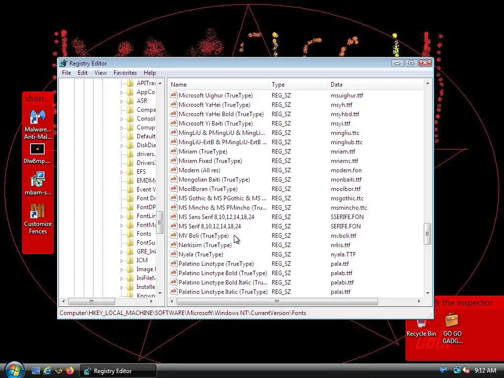Open the Favorites menu
The image size is (504, 378).
click(125, 73)
